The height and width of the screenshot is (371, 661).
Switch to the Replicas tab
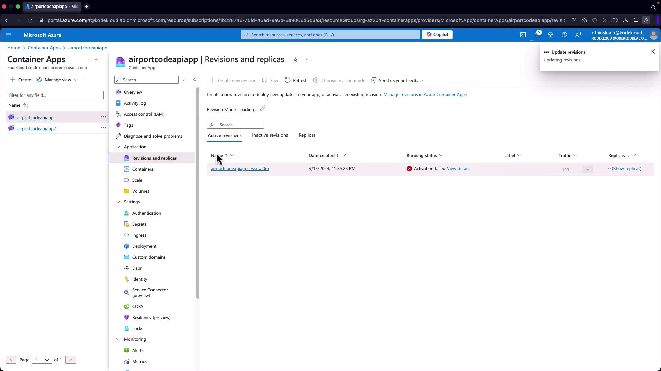tap(307, 135)
